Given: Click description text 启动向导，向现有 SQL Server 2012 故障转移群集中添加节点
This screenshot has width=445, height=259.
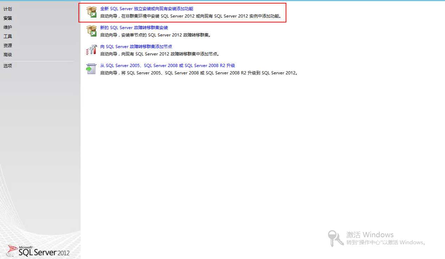Looking at the screenshot, I should pos(160,54).
